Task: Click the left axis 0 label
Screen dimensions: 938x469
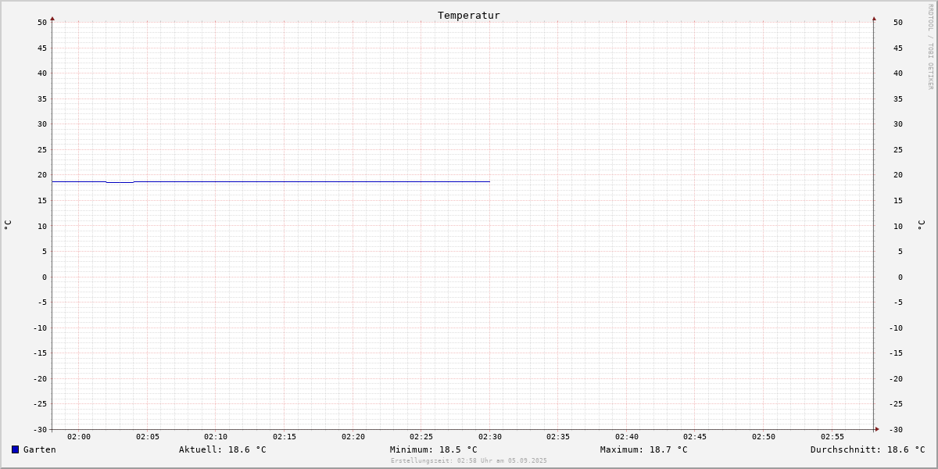Action: click(45, 277)
